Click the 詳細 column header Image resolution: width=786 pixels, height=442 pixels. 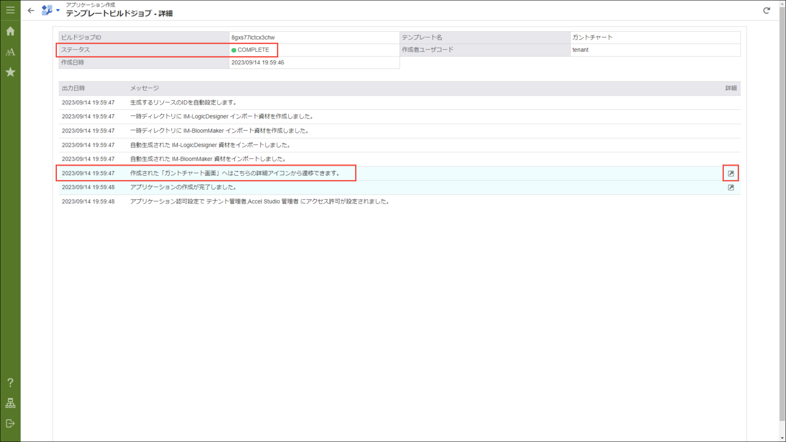pyautogui.click(x=731, y=88)
